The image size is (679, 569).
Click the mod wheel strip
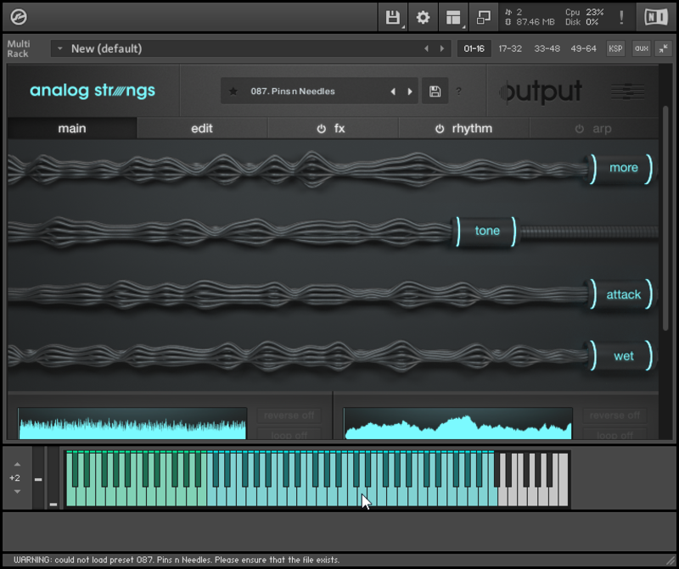pyautogui.click(x=53, y=478)
